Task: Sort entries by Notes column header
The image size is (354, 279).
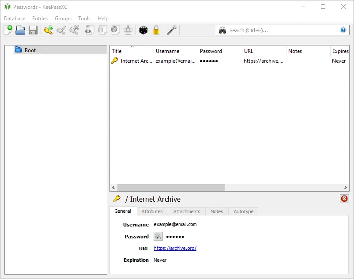Action: [308, 51]
